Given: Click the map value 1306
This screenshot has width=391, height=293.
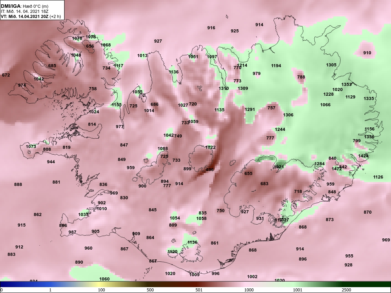Looking at the screenshot, I should point(288,115).
